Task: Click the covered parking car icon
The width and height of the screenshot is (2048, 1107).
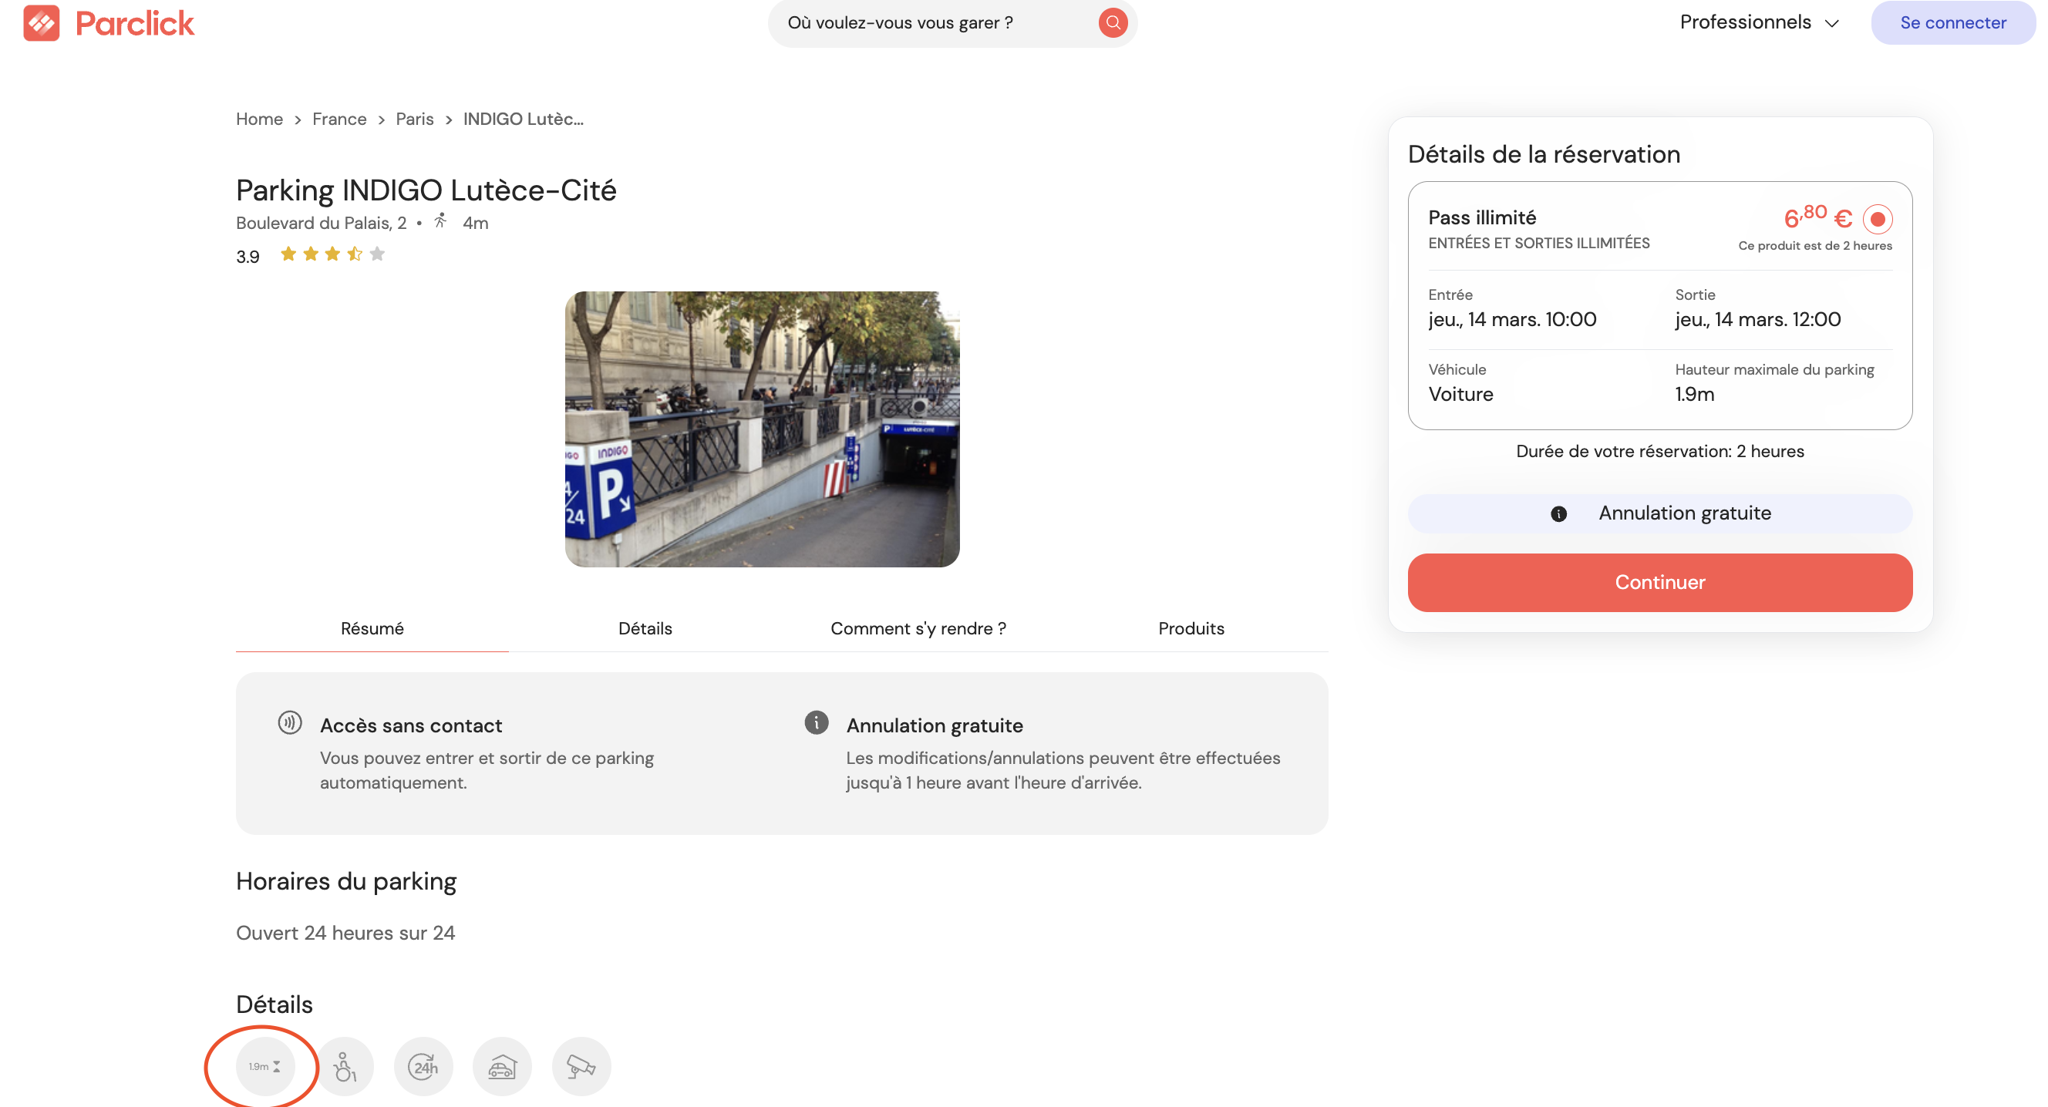Action: (x=502, y=1065)
